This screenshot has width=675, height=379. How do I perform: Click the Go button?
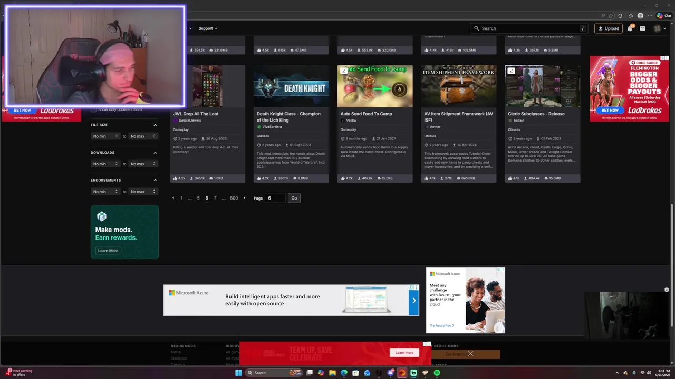point(294,198)
